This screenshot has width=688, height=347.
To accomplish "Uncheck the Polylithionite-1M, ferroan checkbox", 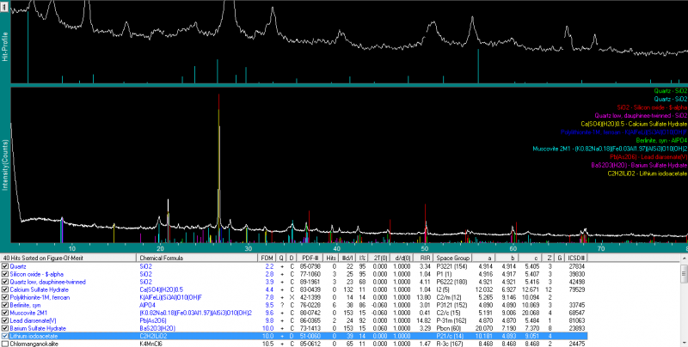I will [5, 297].
